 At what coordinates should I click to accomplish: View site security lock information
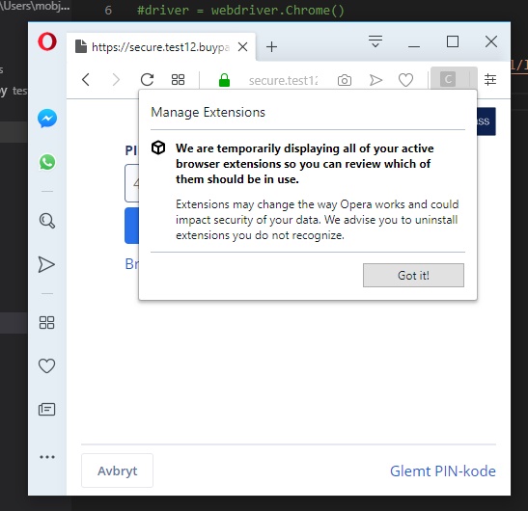click(x=224, y=80)
